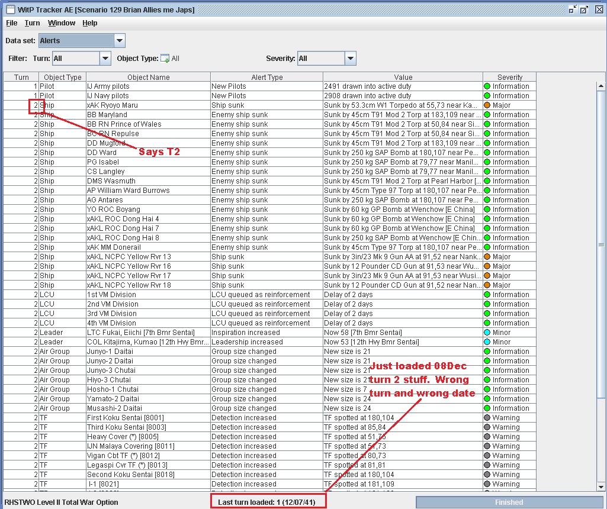The height and width of the screenshot is (509, 607).
Task: Select the Leadership increased cell
Action: [x=266, y=342]
